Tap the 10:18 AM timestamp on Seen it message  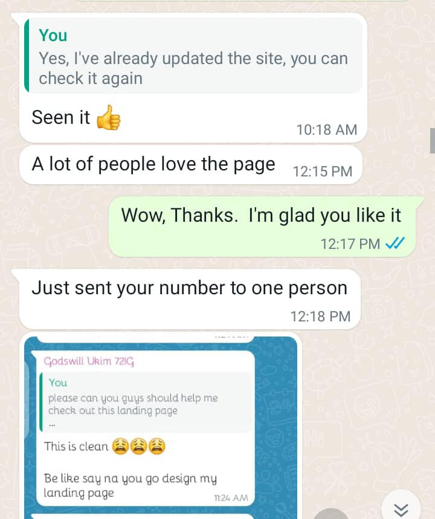pos(327,130)
